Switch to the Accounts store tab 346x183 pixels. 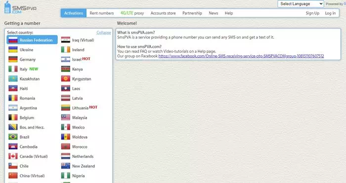click(x=163, y=13)
